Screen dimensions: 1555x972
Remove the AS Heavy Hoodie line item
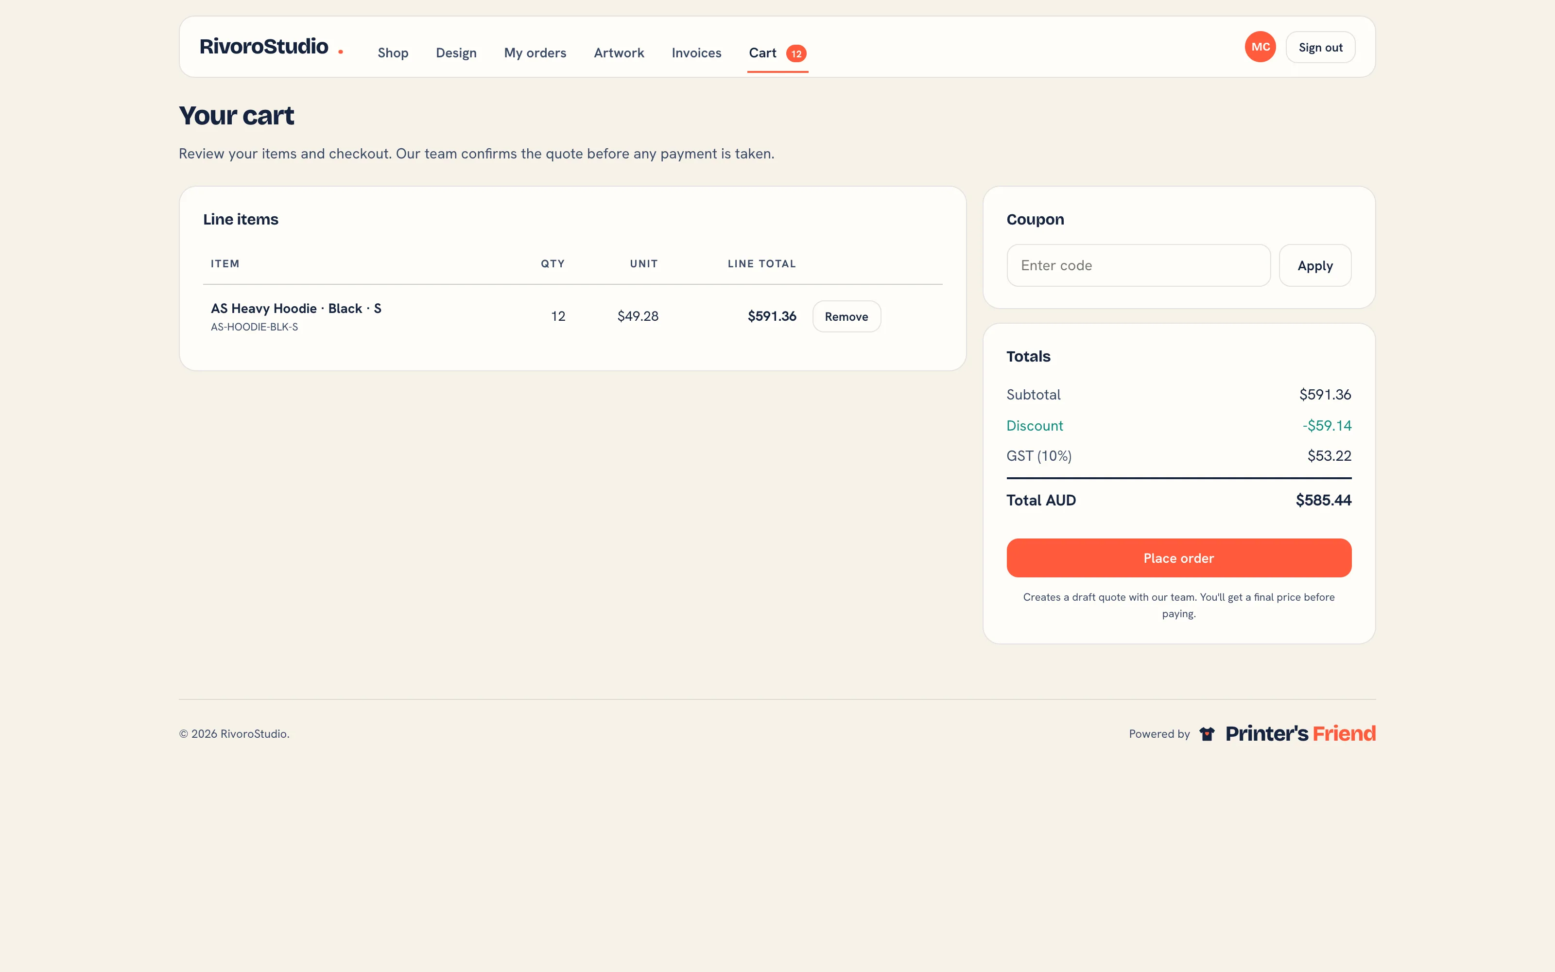(x=846, y=316)
